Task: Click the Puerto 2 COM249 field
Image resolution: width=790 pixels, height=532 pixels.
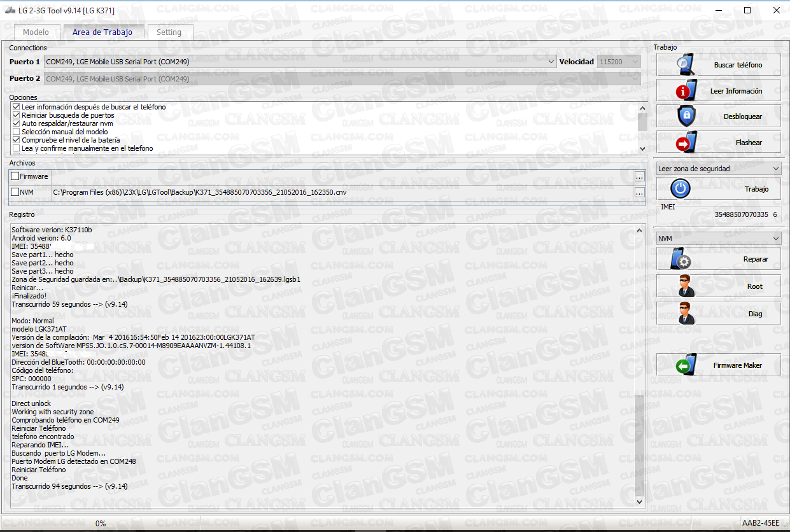Action: (x=343, y=79)
